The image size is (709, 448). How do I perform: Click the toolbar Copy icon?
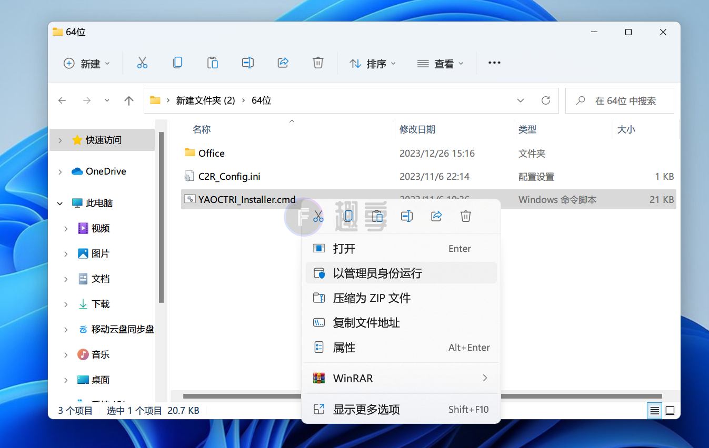point(177,63)
